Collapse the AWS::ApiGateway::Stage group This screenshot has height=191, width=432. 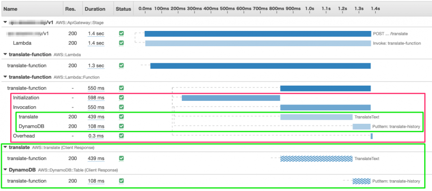[x=5, y=22]
